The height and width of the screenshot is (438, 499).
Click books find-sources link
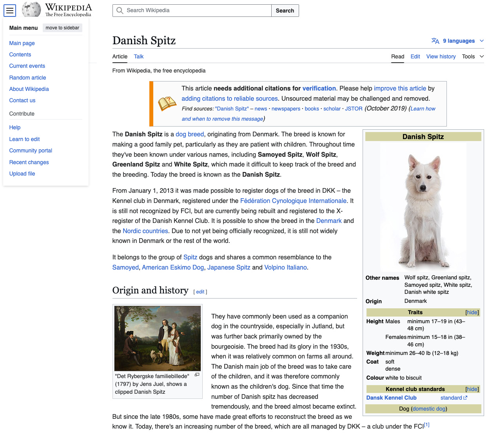pos(312,109)
